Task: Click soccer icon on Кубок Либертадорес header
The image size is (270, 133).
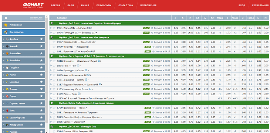Action: pos(52,103)
